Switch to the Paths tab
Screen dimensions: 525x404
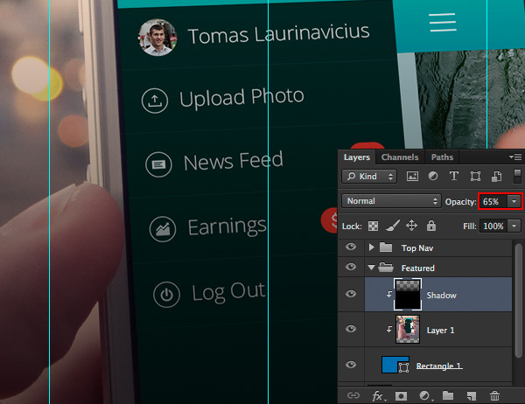[x=443, y=157]
